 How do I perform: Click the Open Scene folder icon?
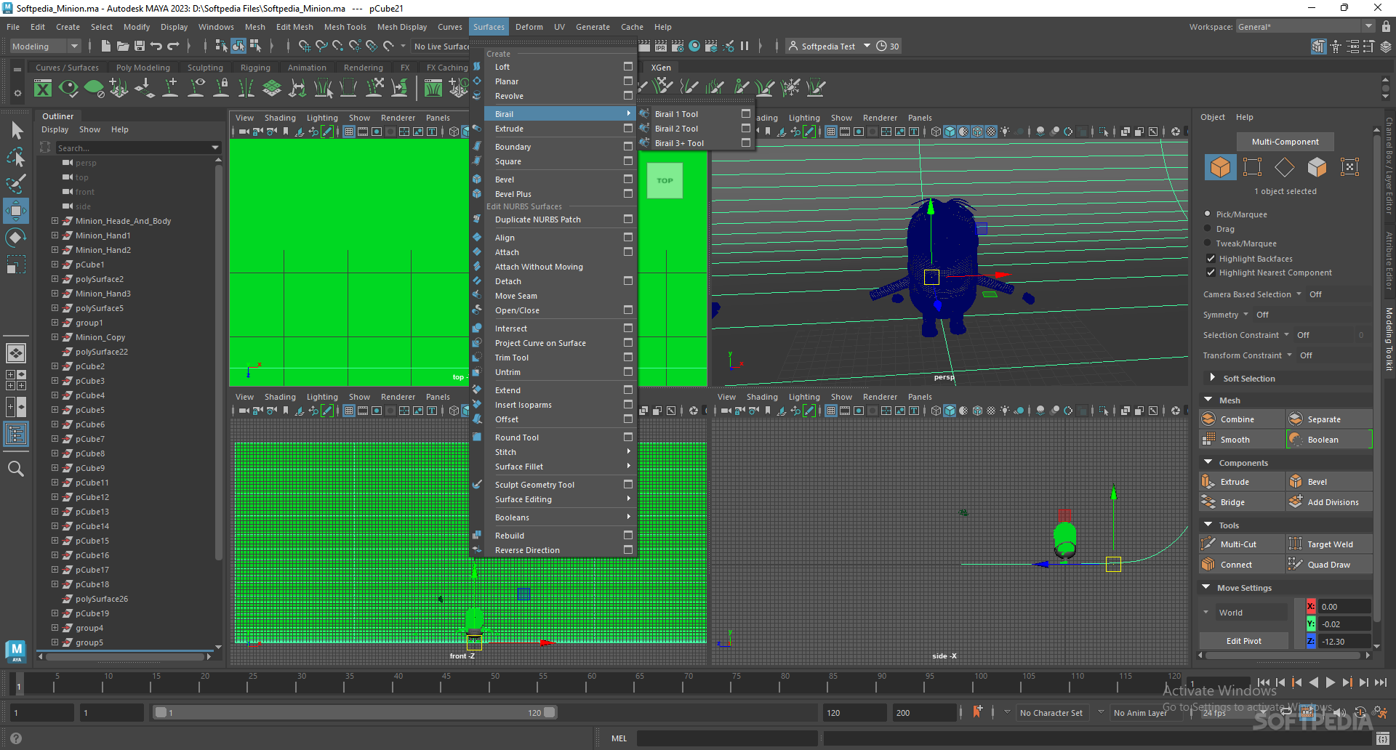tap(123, 46)
